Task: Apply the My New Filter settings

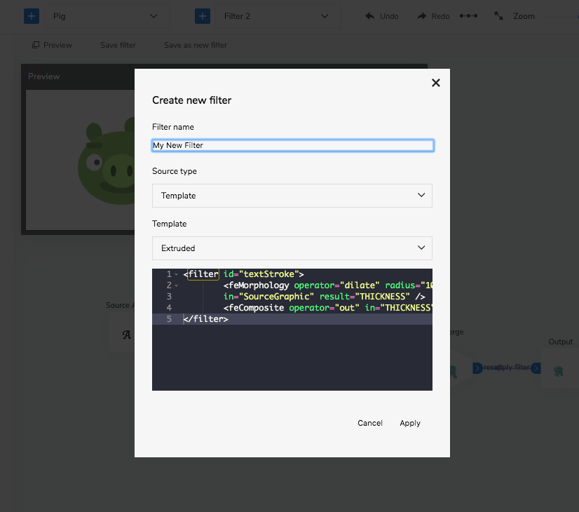Action: [x=410, y=423]
